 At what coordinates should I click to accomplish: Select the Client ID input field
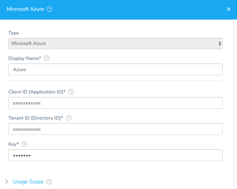[115, 103]
